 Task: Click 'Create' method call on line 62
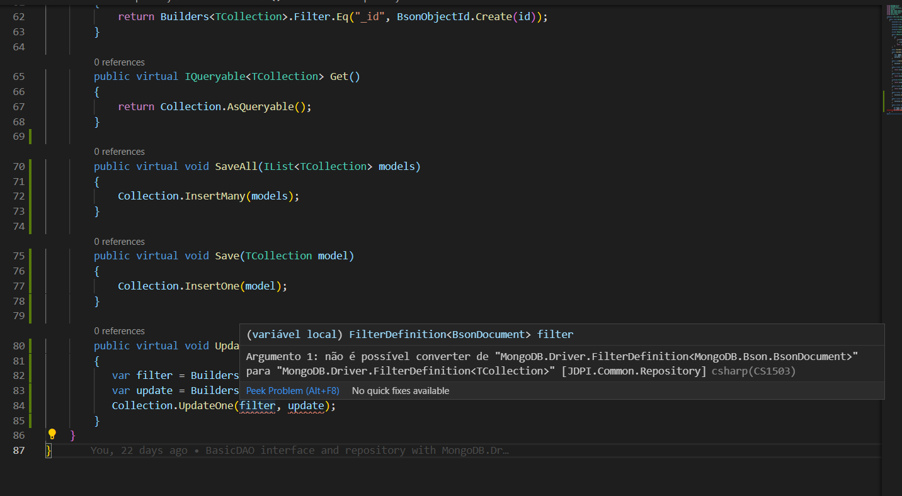click(x=494, y=16)
